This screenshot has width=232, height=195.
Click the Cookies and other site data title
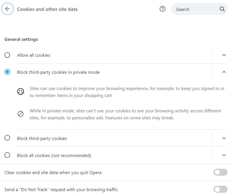[47, 9]
